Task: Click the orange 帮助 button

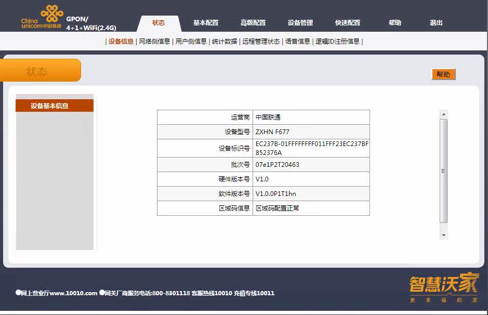Action: point(443,74)
